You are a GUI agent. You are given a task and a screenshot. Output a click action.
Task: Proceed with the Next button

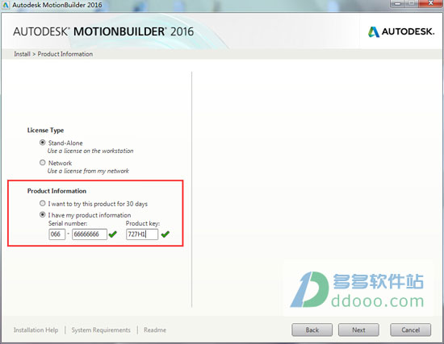358,329
